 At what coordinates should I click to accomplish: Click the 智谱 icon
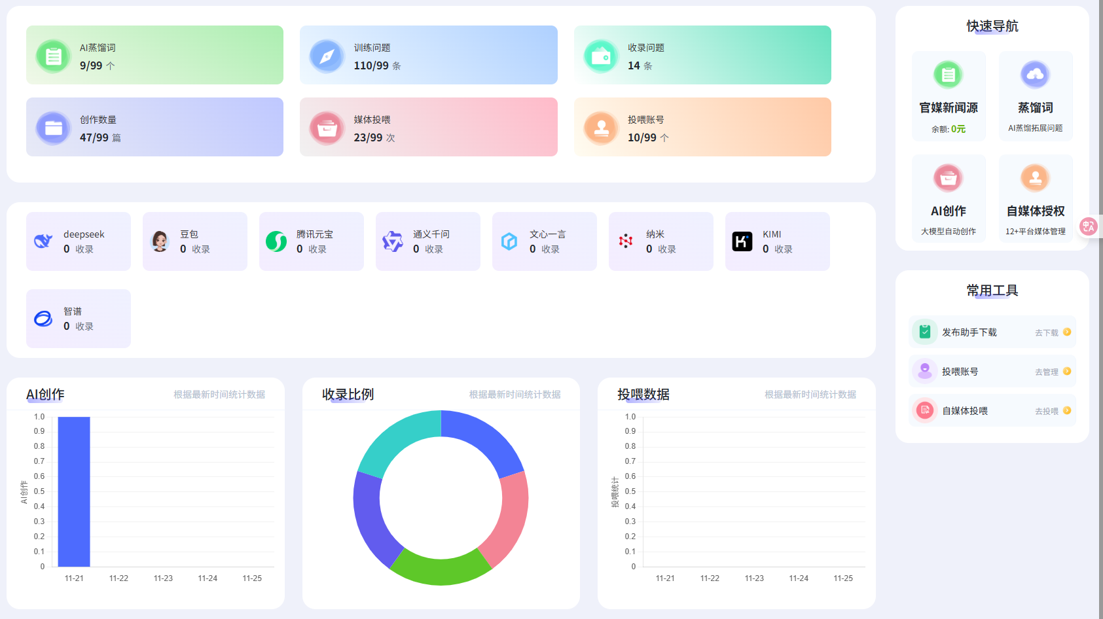pyautogui.click(x=43, y=319)
